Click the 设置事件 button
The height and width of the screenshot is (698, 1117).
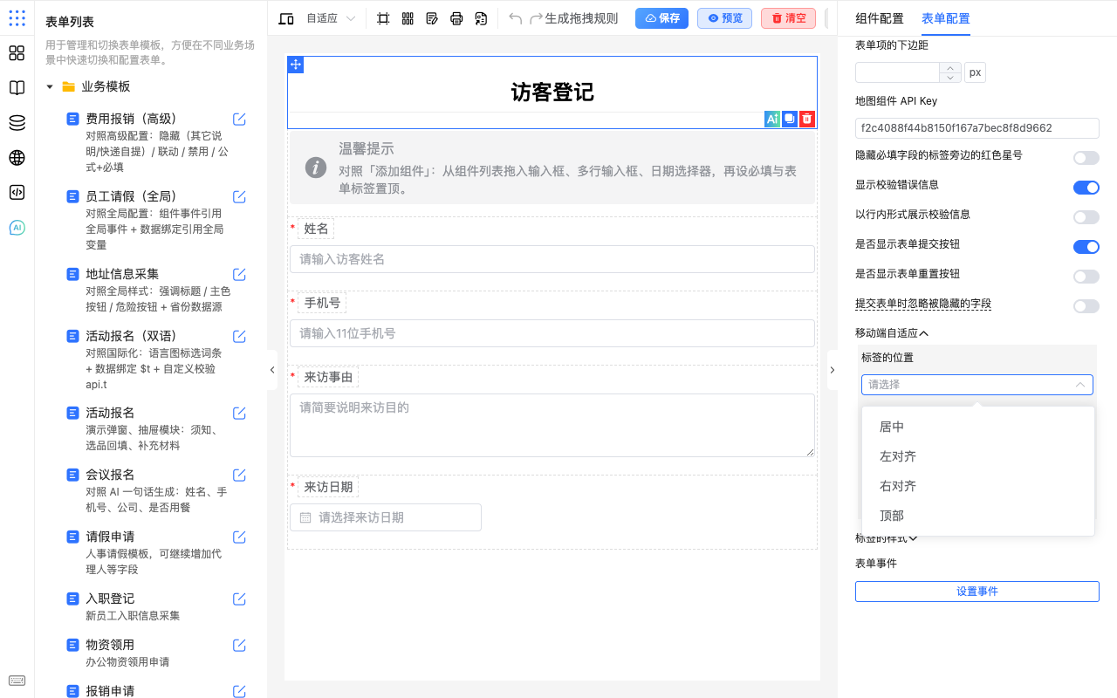point(977,592)
